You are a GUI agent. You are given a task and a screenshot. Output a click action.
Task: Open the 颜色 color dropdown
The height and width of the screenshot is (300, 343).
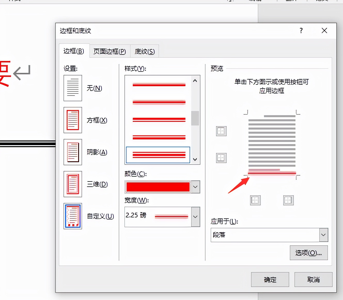tap(196, 187)
